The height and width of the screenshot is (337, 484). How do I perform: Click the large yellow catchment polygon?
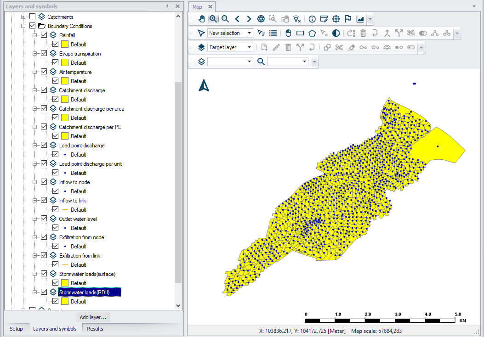pyautogui.click(x=438, y=145)
